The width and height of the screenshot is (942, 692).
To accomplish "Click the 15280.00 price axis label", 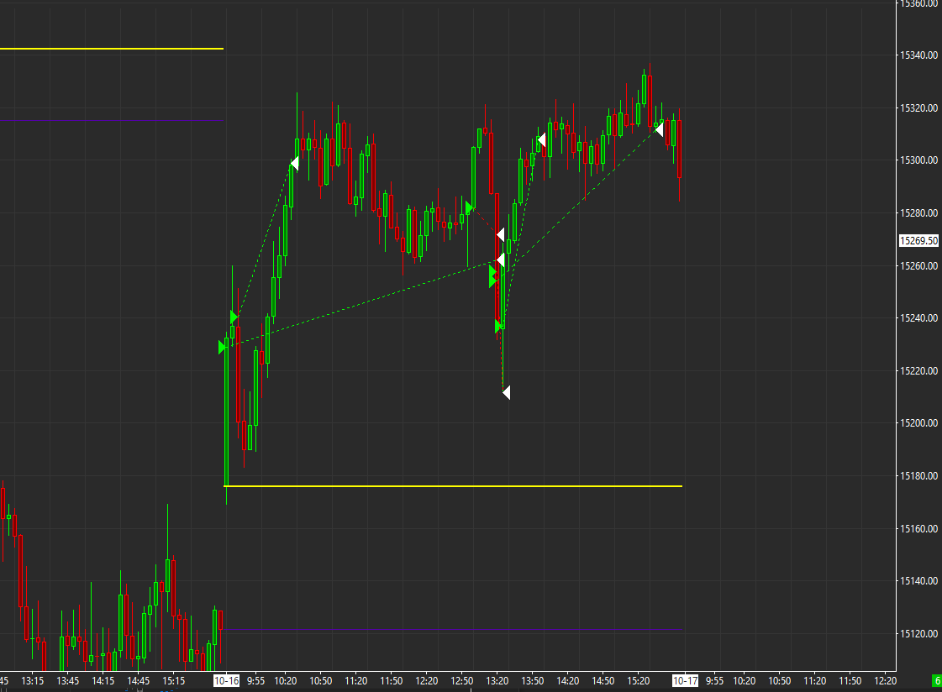I will tap(918, 213).
